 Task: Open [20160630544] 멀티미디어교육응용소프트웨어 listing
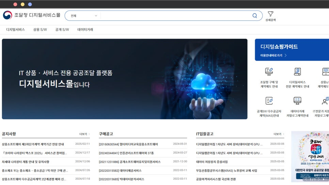click(128, 144)
